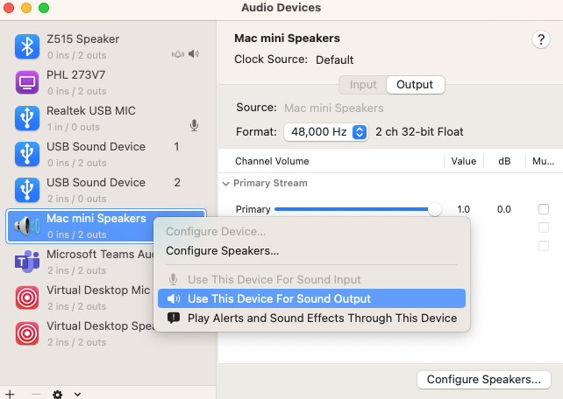Image resolution: width=563 pixels, height=399 pixels.
Task: Open the gear action menu
Action: (x=58, y=395)
